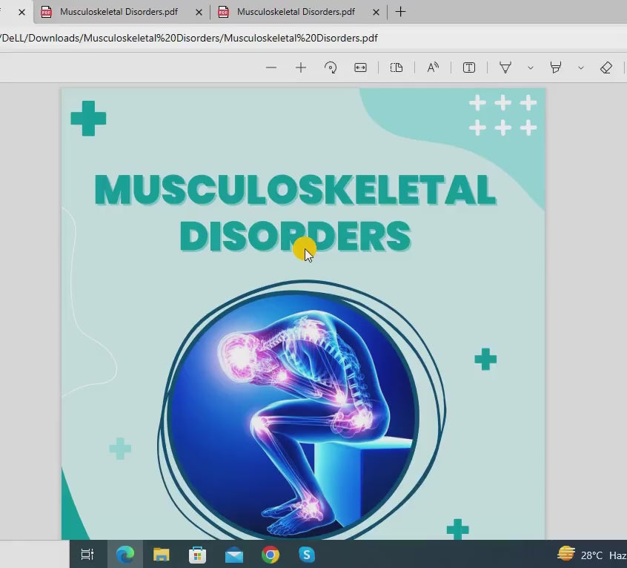Launch Google Chrome from the taskbar
627x568 pixels.
tap(271, 555)
